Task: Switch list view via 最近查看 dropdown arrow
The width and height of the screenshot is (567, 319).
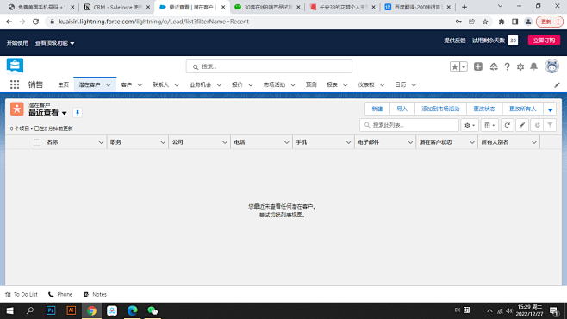Action: (65, 113)
